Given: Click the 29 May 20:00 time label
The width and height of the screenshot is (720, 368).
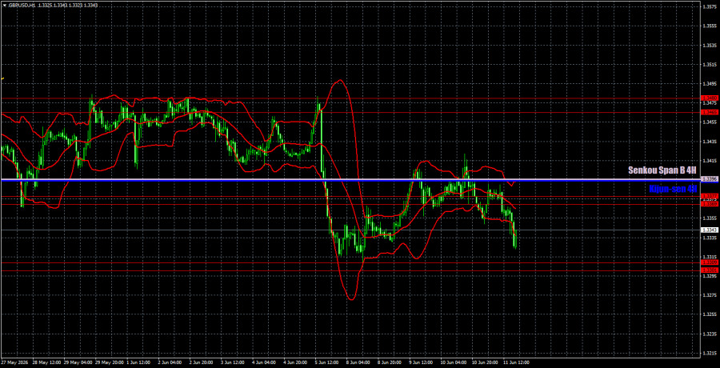Looking at the screenshot, I should point(111,362).
